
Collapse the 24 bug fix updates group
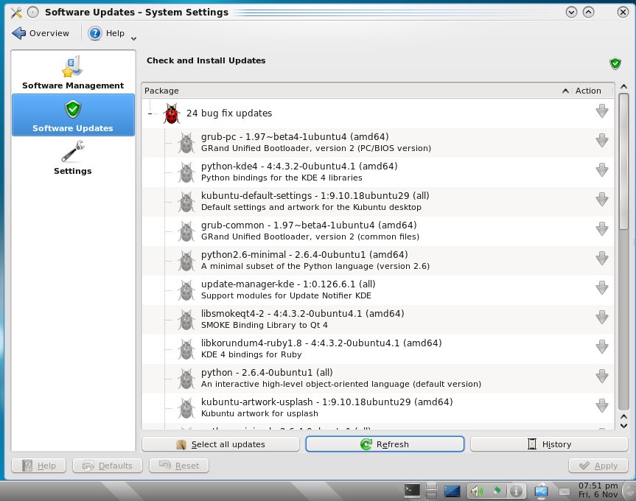[x=150, y=113]
